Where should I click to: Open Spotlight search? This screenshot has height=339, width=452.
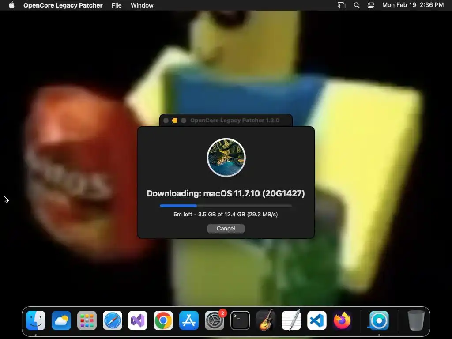click(x=357, y=5)
